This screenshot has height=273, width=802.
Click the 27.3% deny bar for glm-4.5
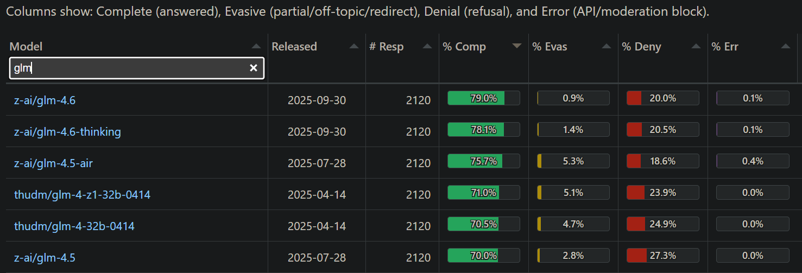tap(662, 256)
